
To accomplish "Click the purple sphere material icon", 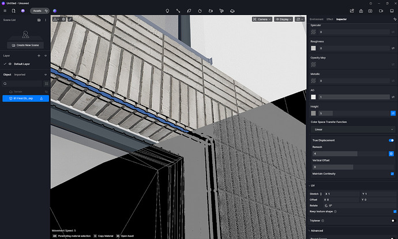I will point(55,11).
